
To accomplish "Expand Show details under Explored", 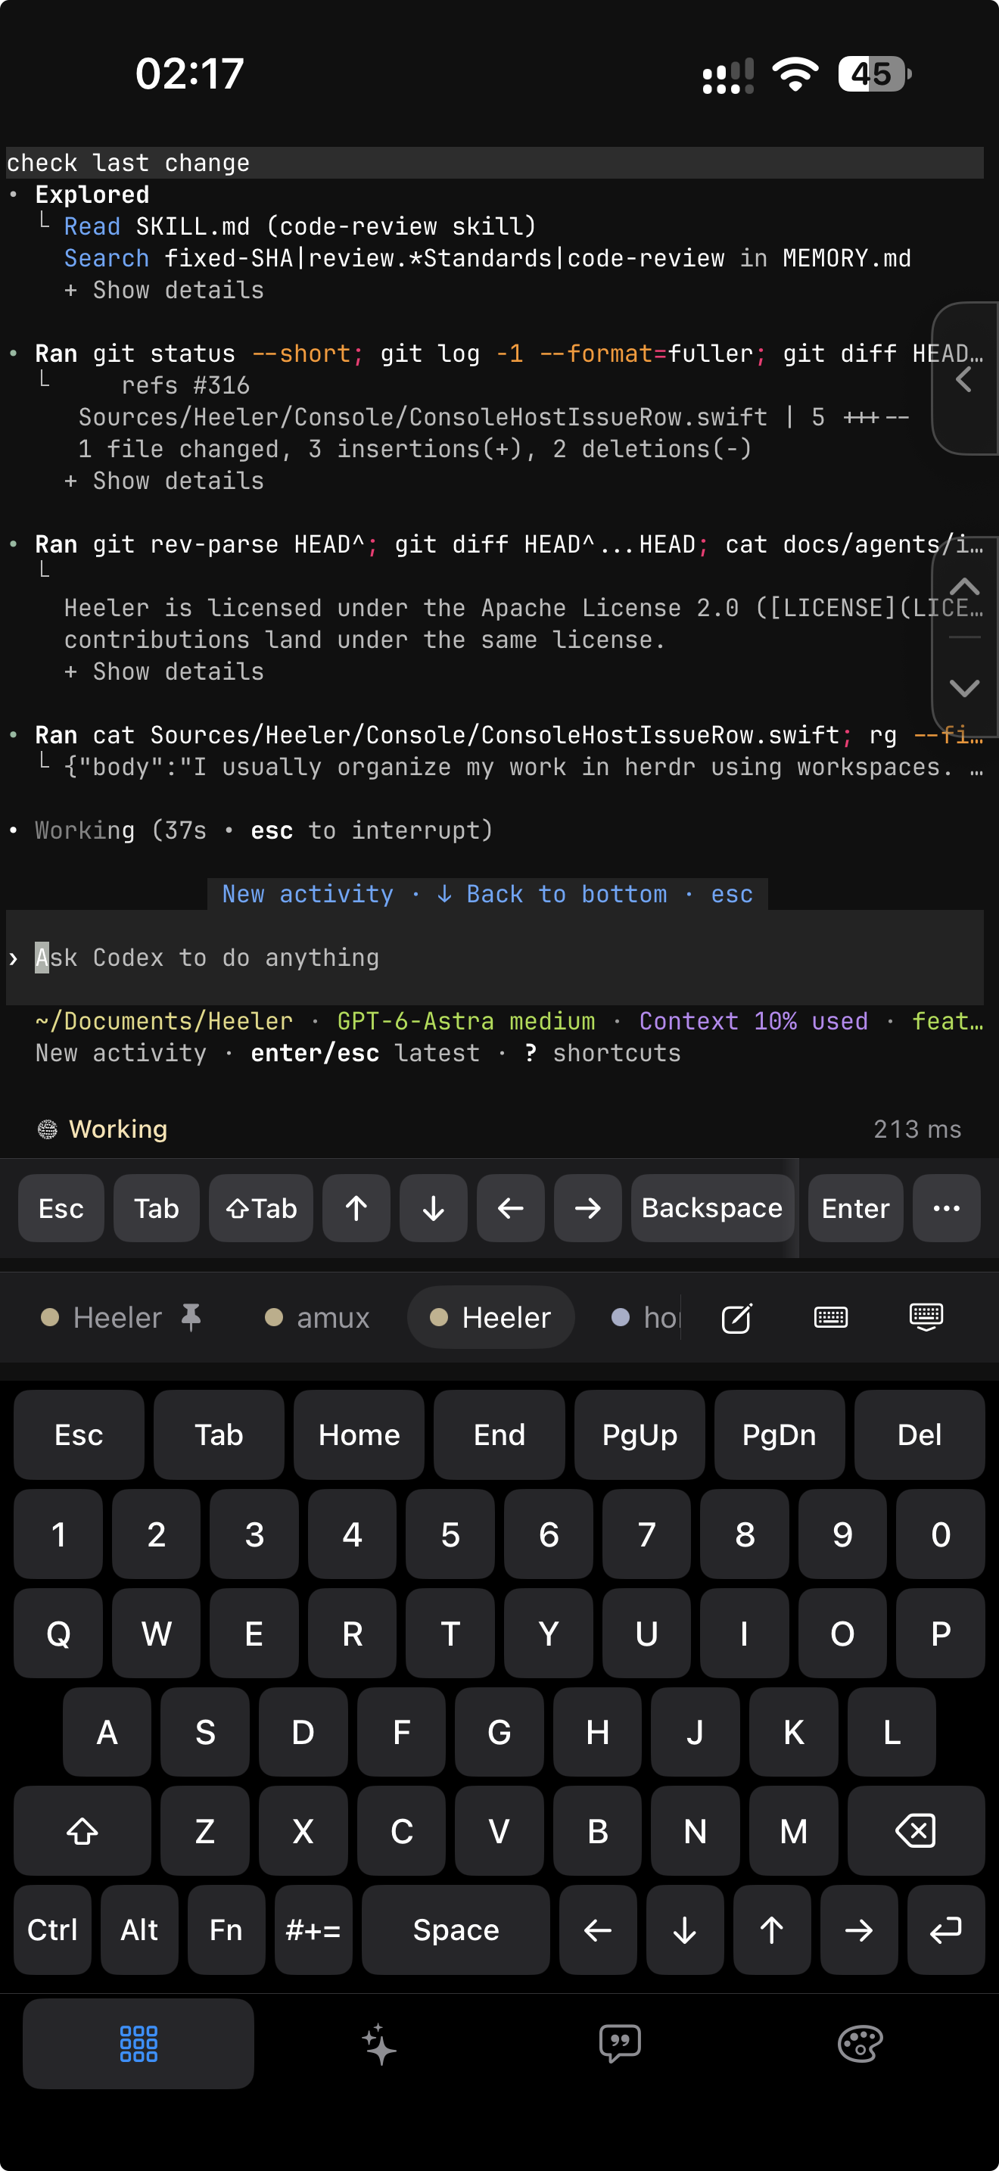I will [x=164, y=290].
